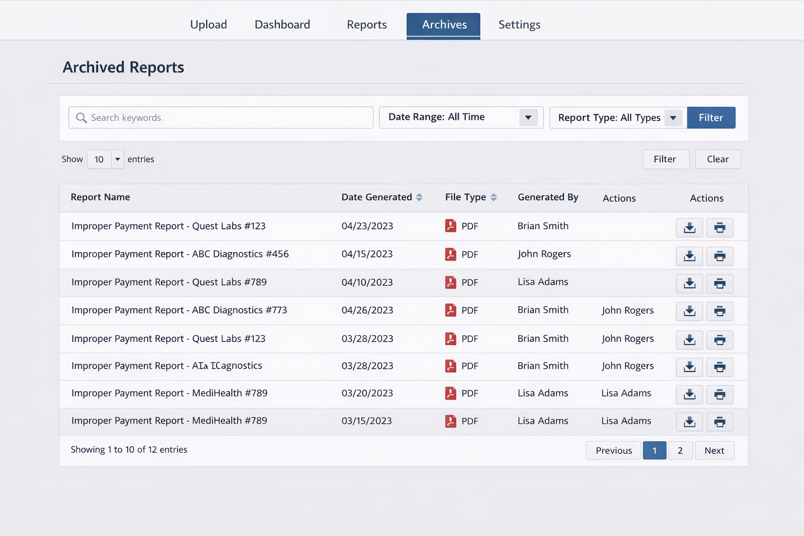Image resolution: width=804 pixels, height=536 pixels.
Task: Focus the Search keywords field
Action: (221, 118)
